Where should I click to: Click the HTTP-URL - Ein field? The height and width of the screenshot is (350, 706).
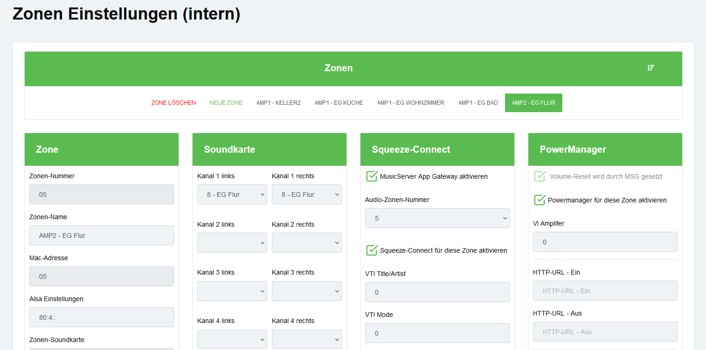pyautogui.click(x=605, y=291)
